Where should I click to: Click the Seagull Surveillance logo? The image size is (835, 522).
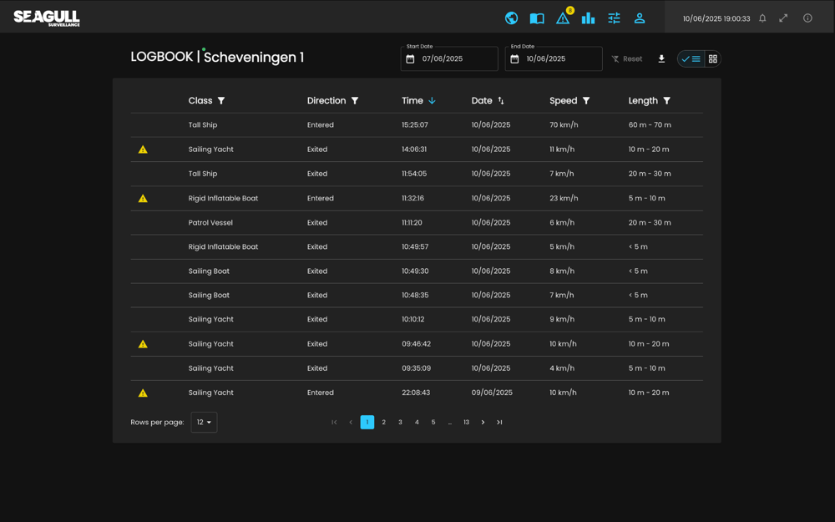[47, 18]
